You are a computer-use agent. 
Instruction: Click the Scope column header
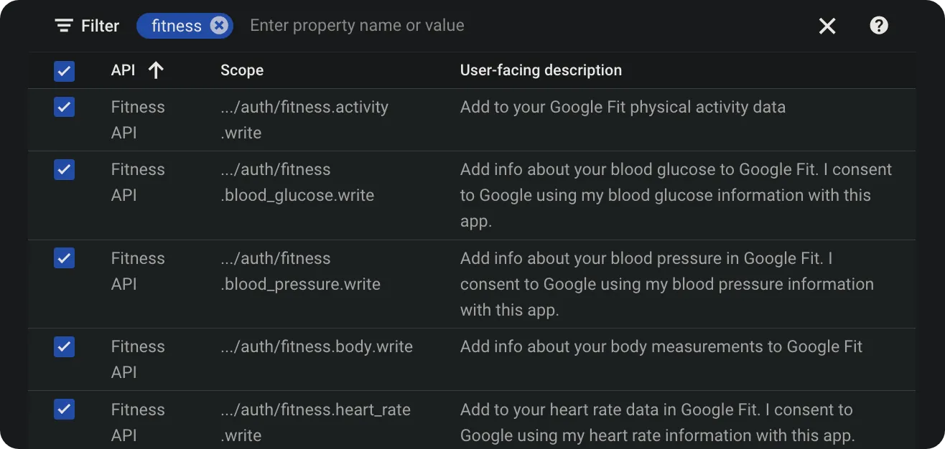point(242,70)
